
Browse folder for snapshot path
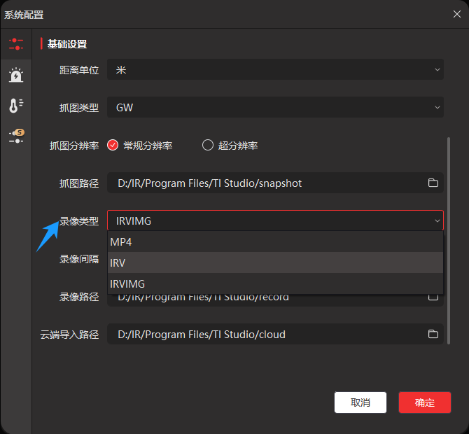pyautogui.click(x=433, y=183)
